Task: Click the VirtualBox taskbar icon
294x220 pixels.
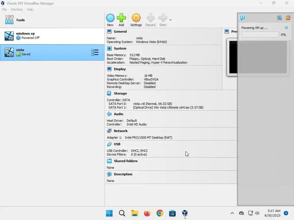Action: [185, 213]
